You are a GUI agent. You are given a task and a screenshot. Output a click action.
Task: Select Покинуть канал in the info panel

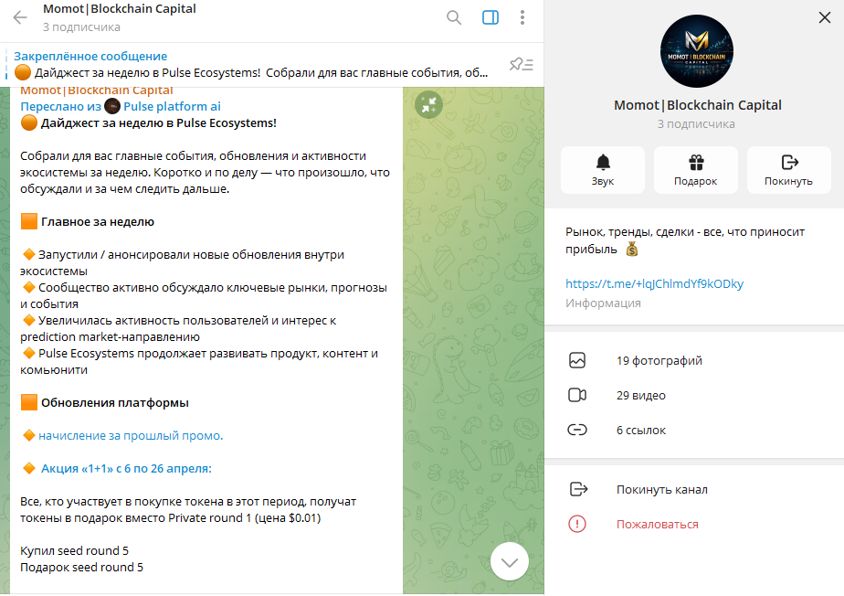[x=694, y=489]
